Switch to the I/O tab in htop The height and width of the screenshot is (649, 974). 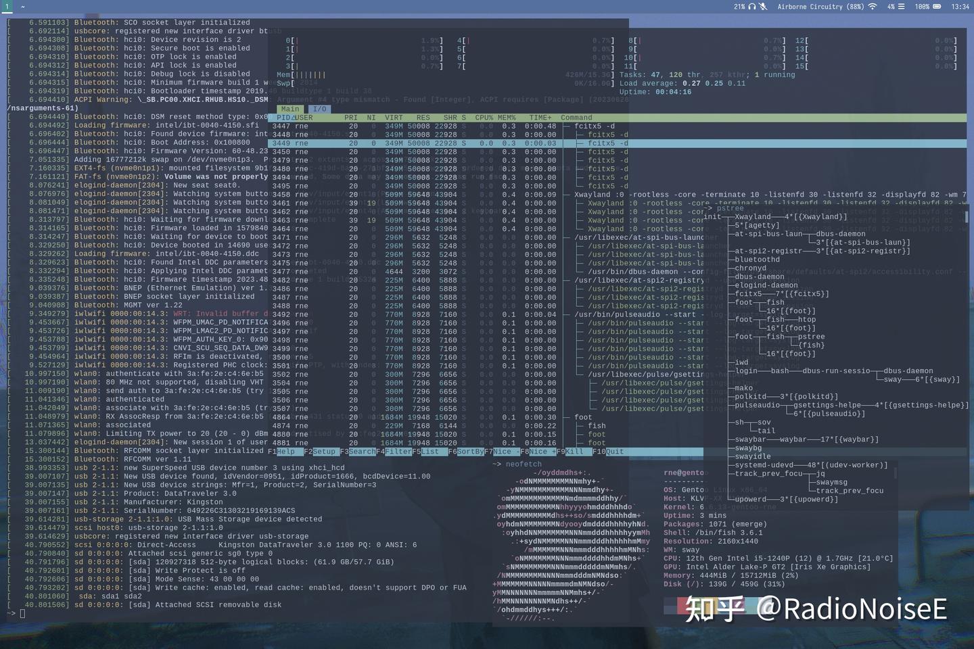pos(319,109)
